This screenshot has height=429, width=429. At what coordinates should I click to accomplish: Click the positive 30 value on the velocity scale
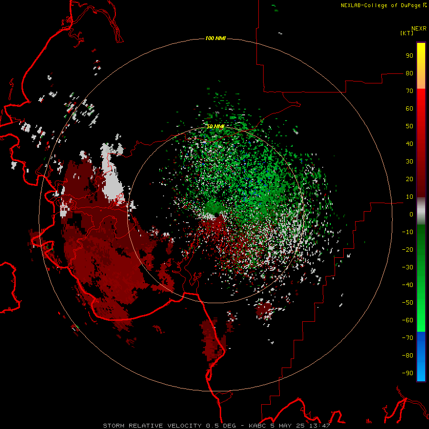pyautogui.click(x=409, y=162)
